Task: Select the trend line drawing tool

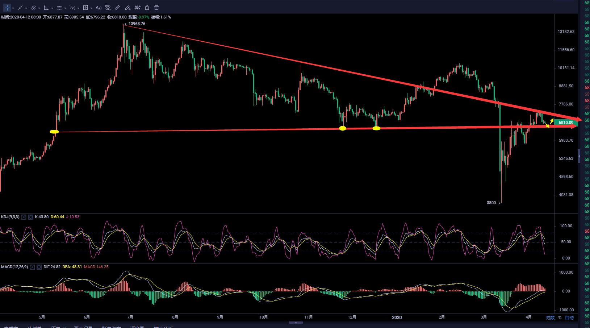Action: [20, 8]
